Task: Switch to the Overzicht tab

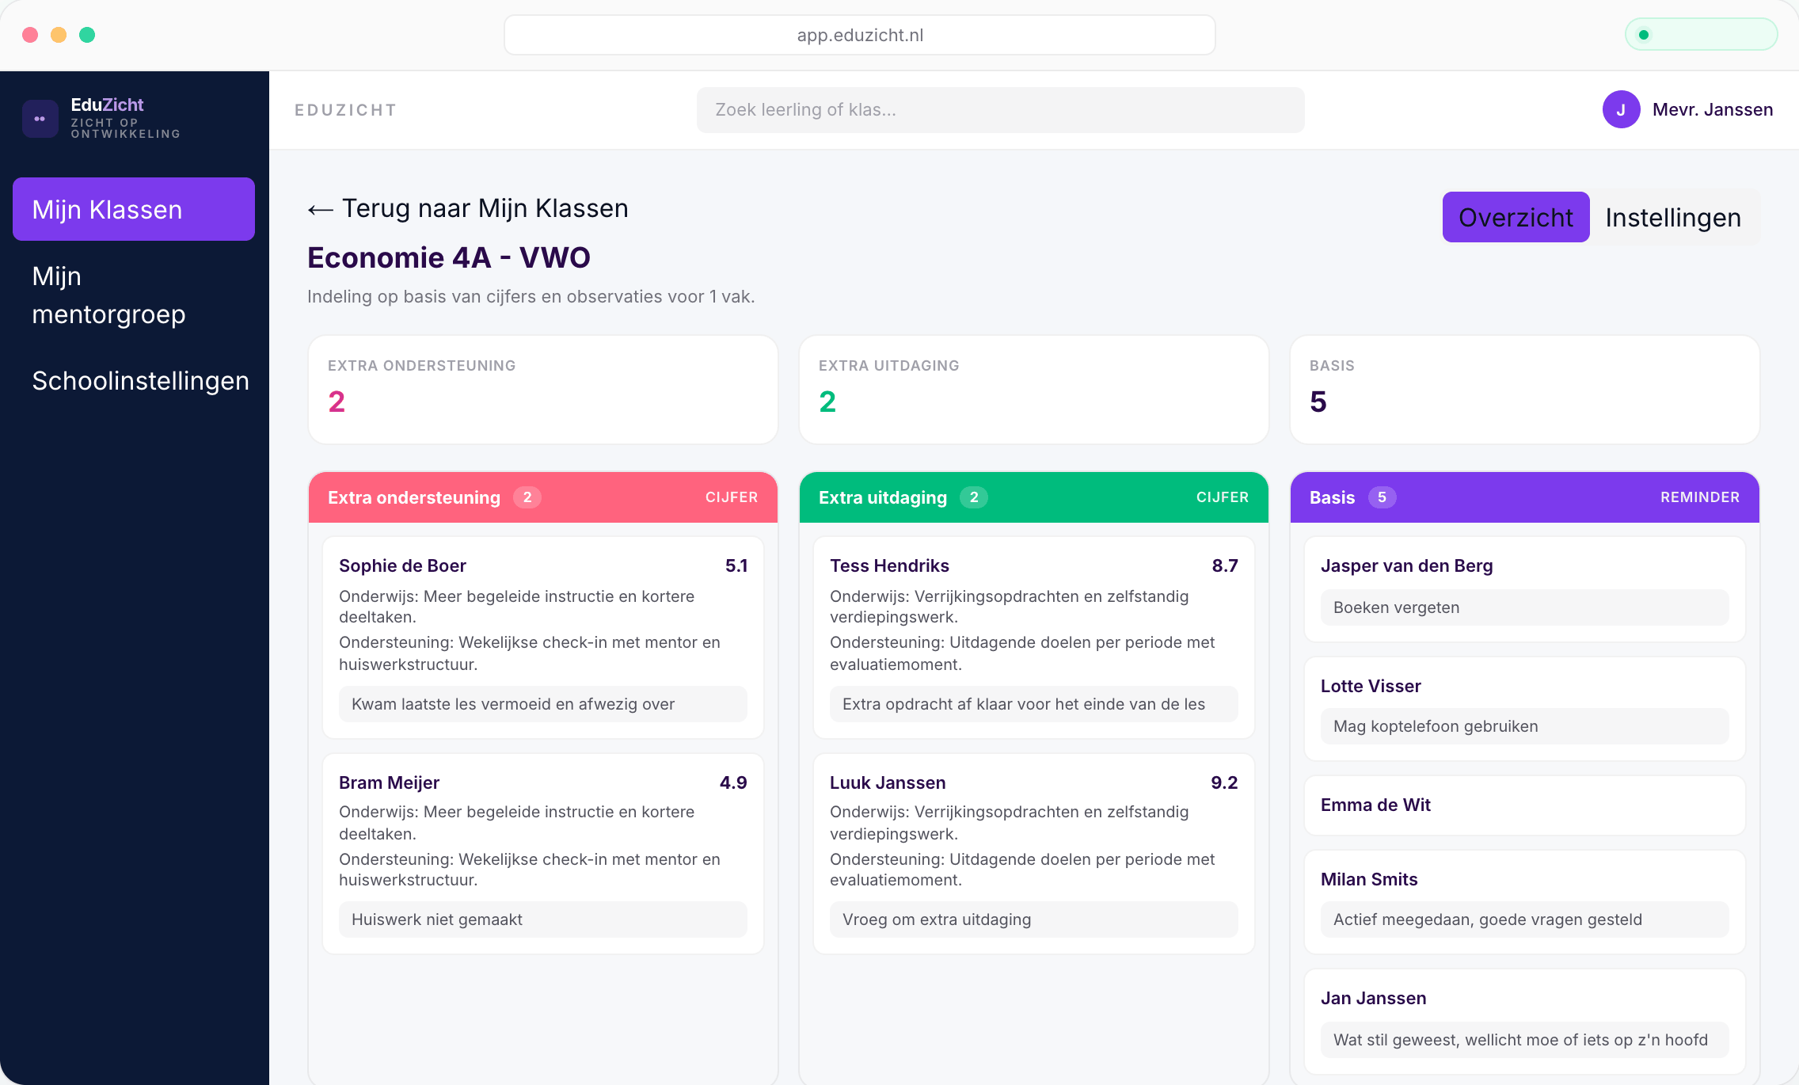Action: (x=1516, y=217)
